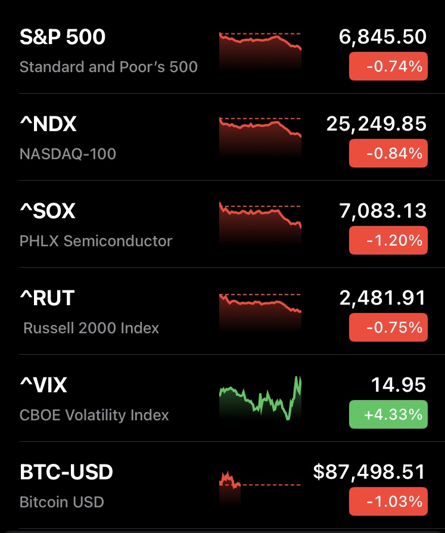
Task: Select the Bitcoin price $87,498.51
Action: pos(369,473)
